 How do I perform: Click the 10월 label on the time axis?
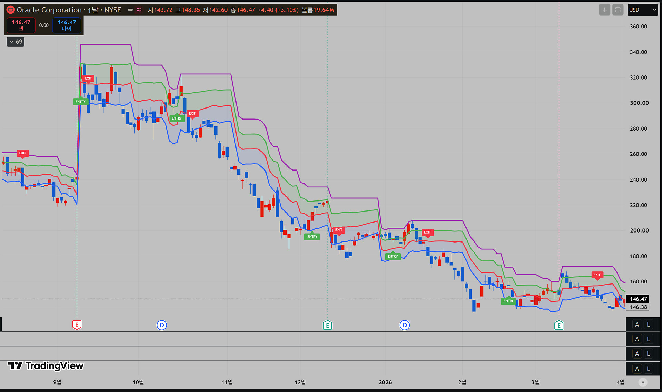point(139,382)
